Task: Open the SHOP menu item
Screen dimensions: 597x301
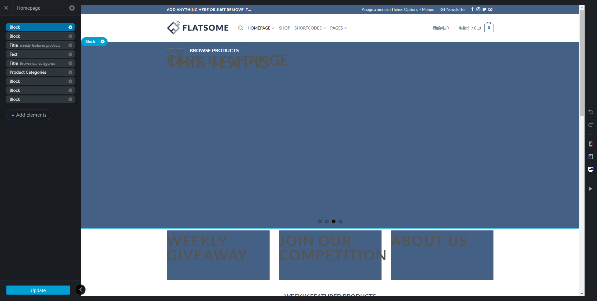Action: [285, 28]
